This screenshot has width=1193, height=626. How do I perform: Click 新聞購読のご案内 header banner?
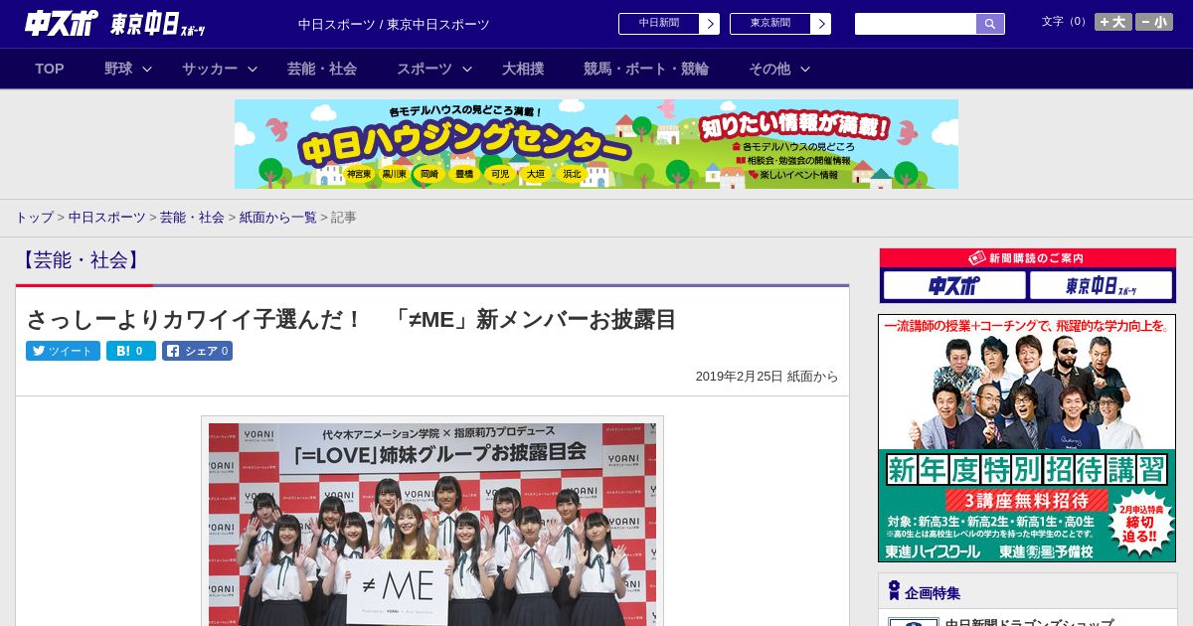1027,258
